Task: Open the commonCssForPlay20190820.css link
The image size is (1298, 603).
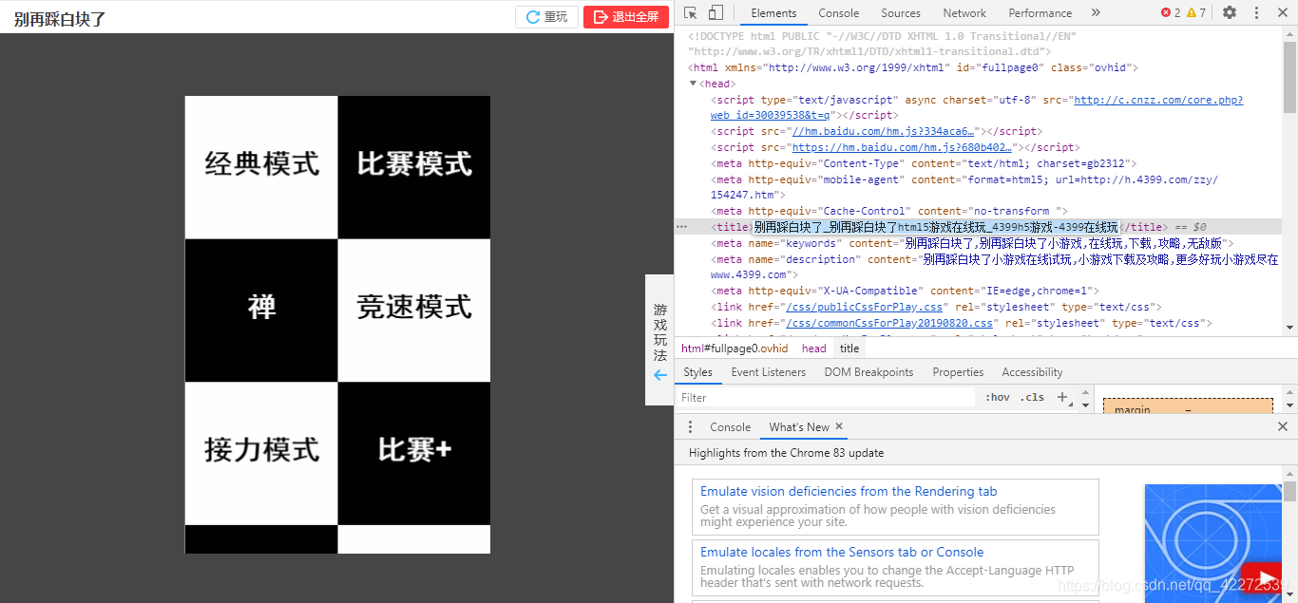Action: coord(889,323)
